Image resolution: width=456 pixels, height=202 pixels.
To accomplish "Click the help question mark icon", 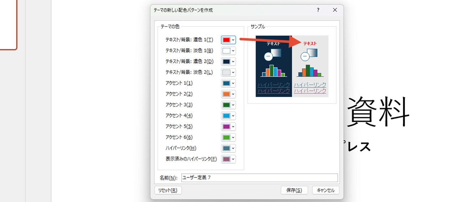I will 318,10.
